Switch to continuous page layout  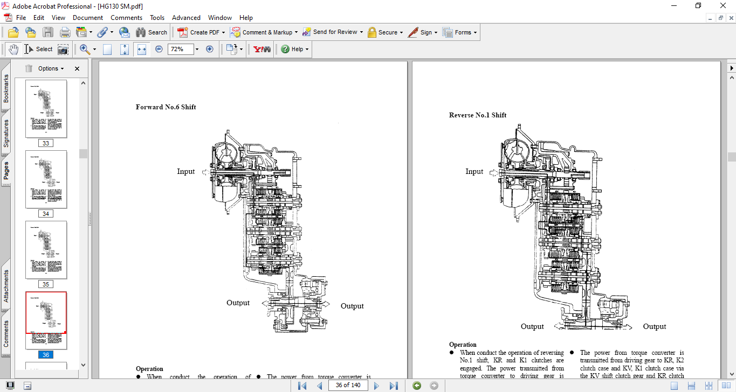coord(692,386)
